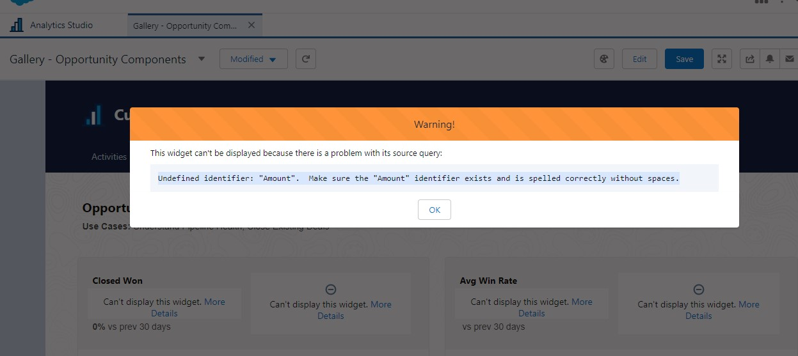Click the email subscription envelope icon
The height and width of the screenshot is (356, 798).
[789, 59]
